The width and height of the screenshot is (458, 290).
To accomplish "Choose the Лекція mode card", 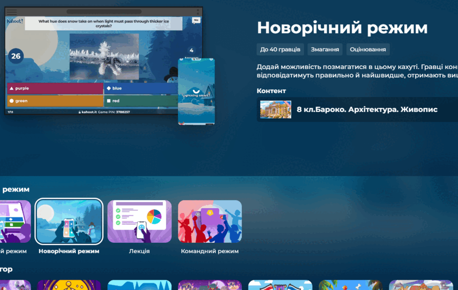I will tap(139, 221).
